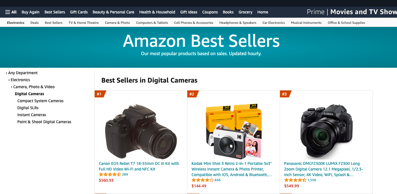
Task: Open the Canon EOS Rebel T7 product link
Action: click(139, 166)
